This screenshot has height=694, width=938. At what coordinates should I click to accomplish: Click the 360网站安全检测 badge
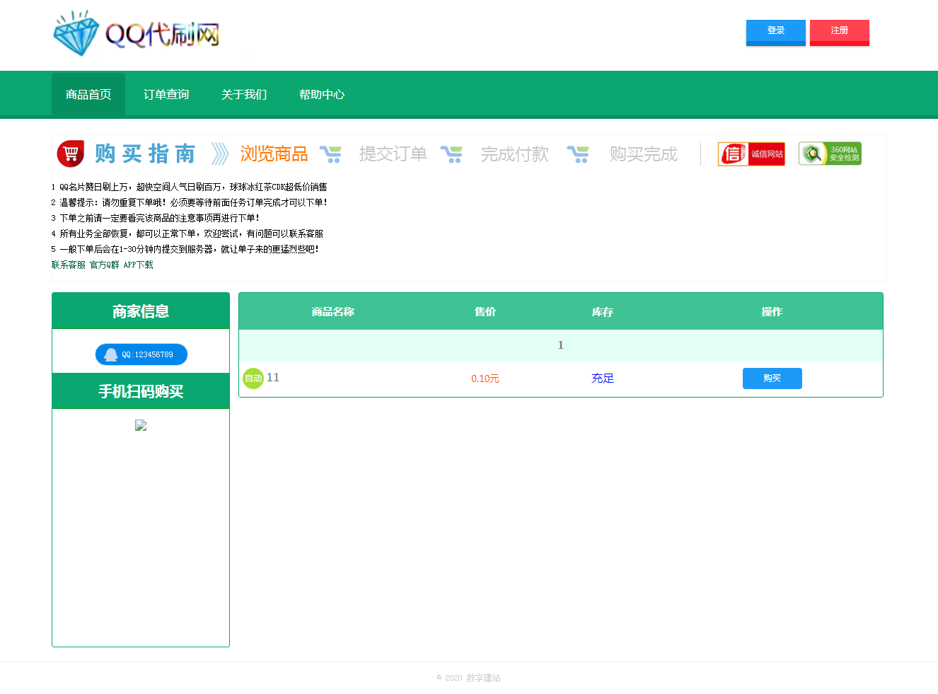click(830, 154)
